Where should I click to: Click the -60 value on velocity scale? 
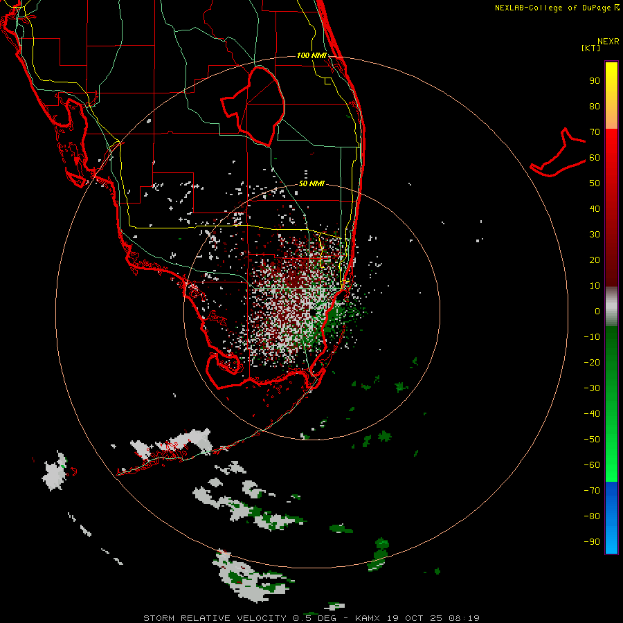point(592,465)
